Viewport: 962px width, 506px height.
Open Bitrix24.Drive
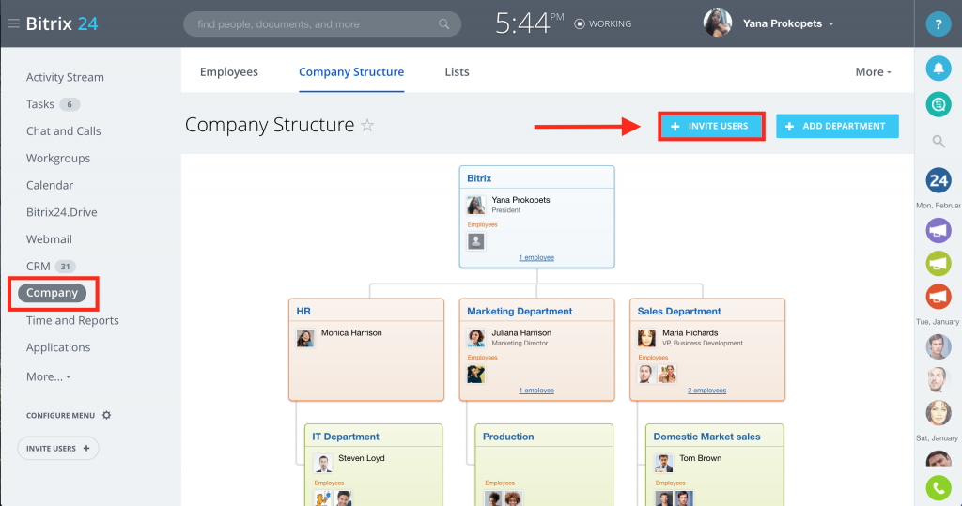(61, 212)
